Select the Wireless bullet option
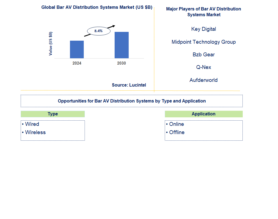Screen dimensions: 278x219 (35, 132)
